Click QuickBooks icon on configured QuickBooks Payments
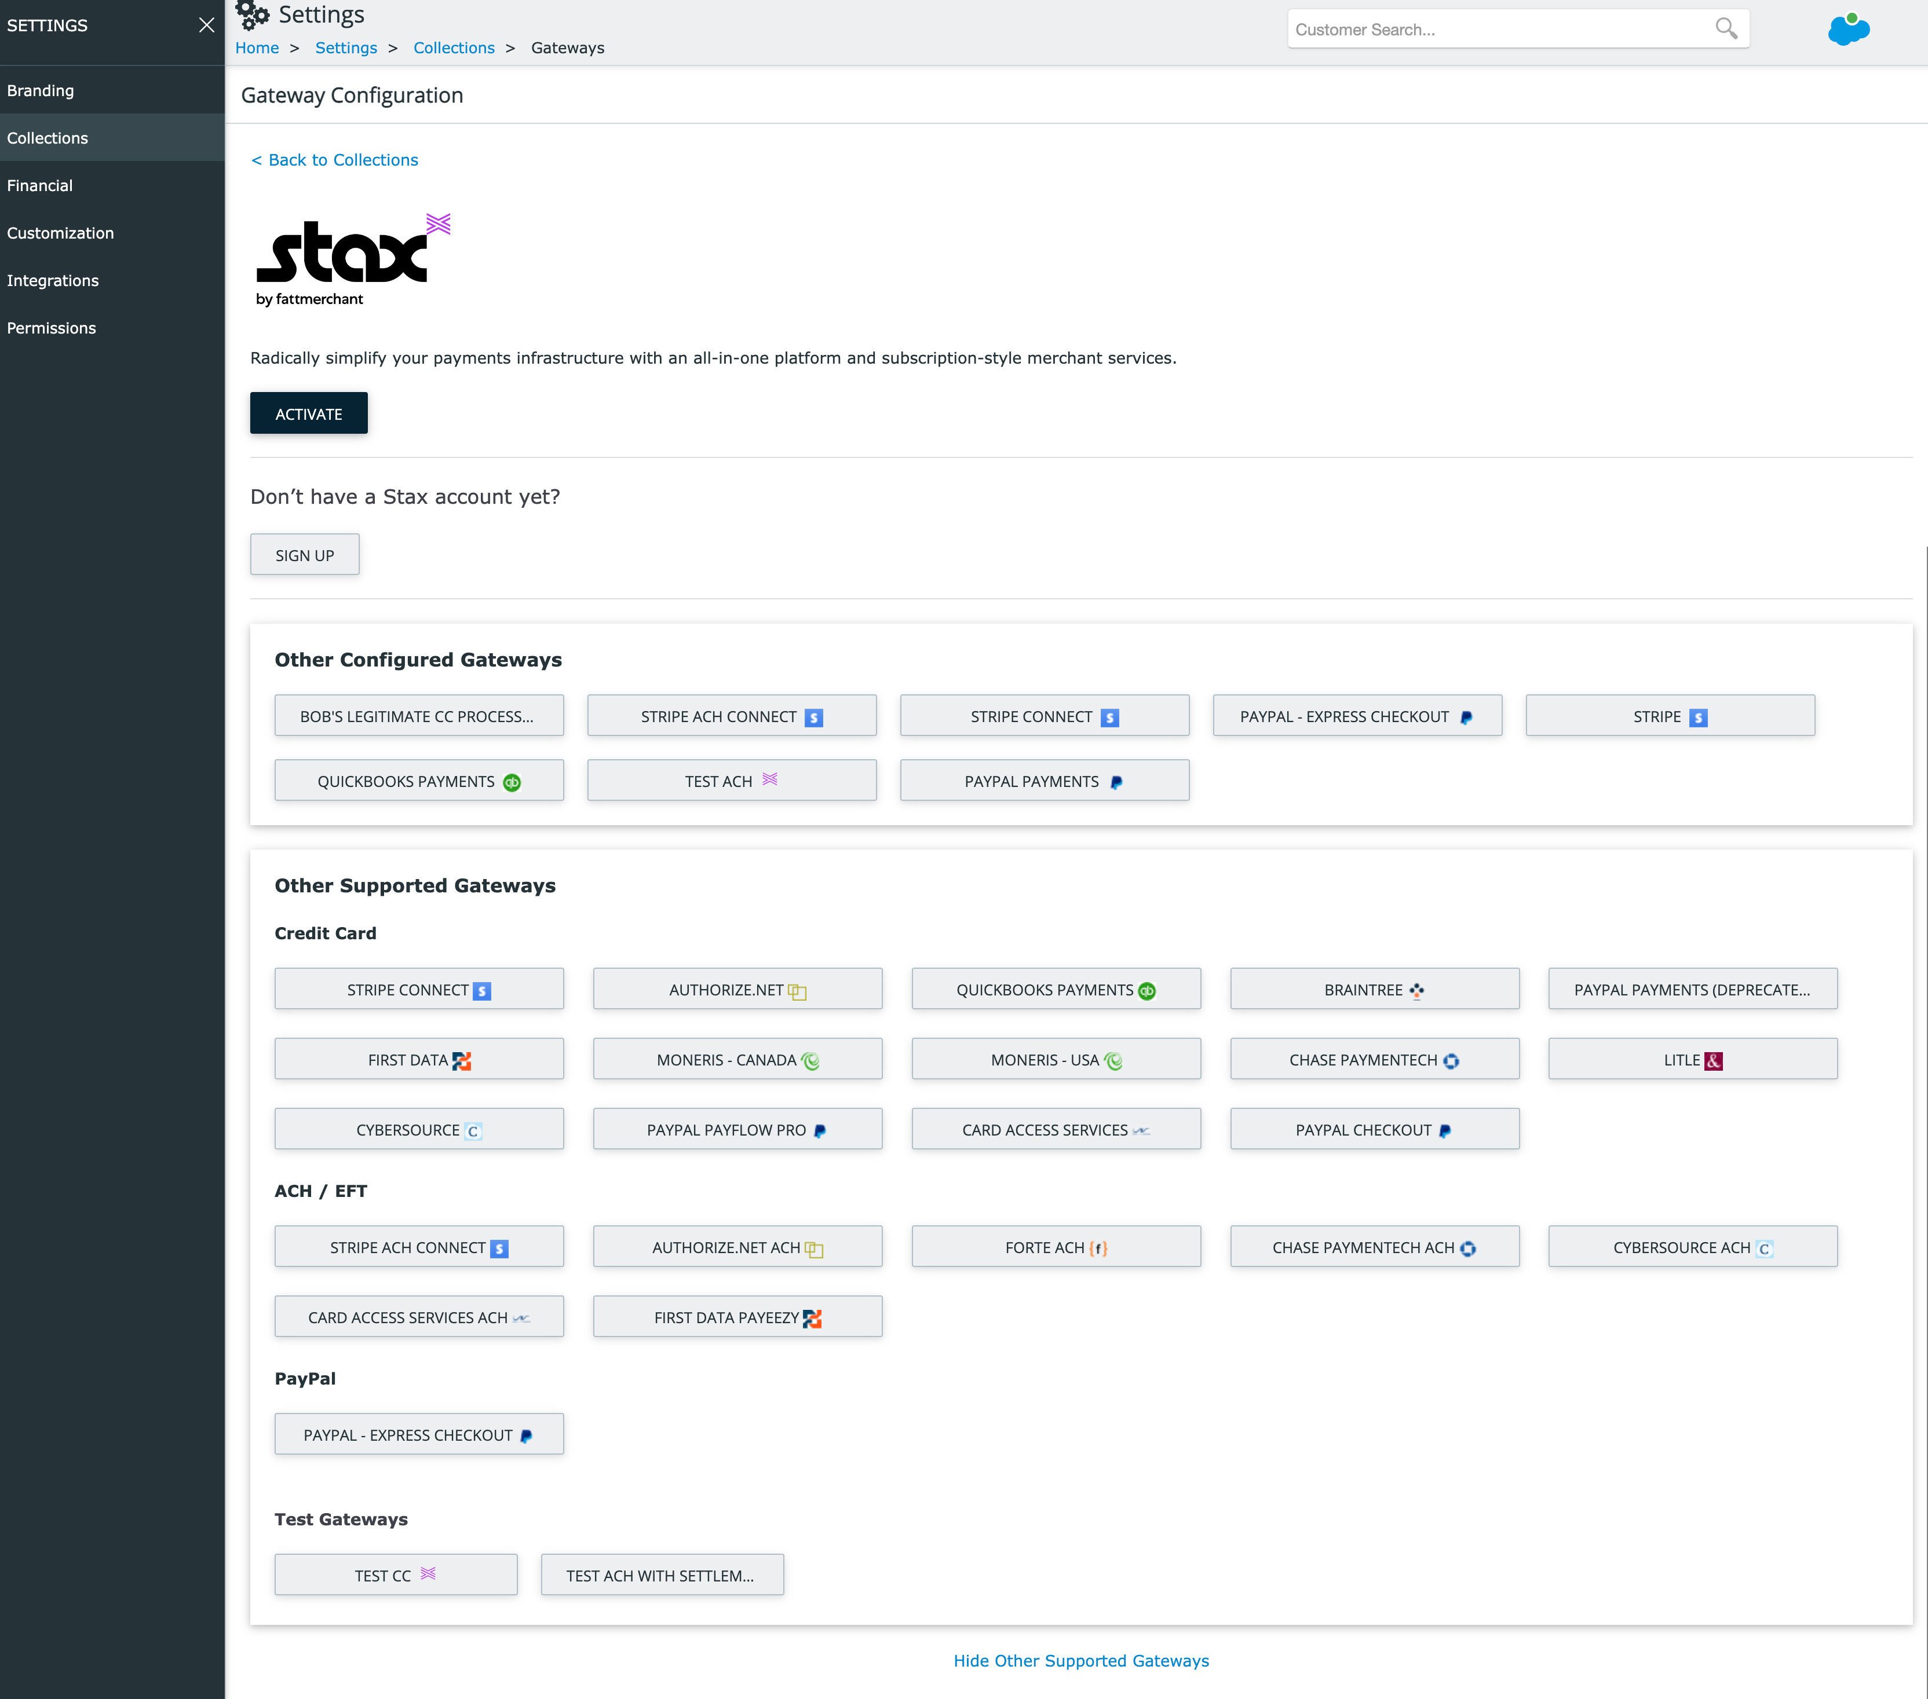The image size is (1928, 1699). [512, 782]
